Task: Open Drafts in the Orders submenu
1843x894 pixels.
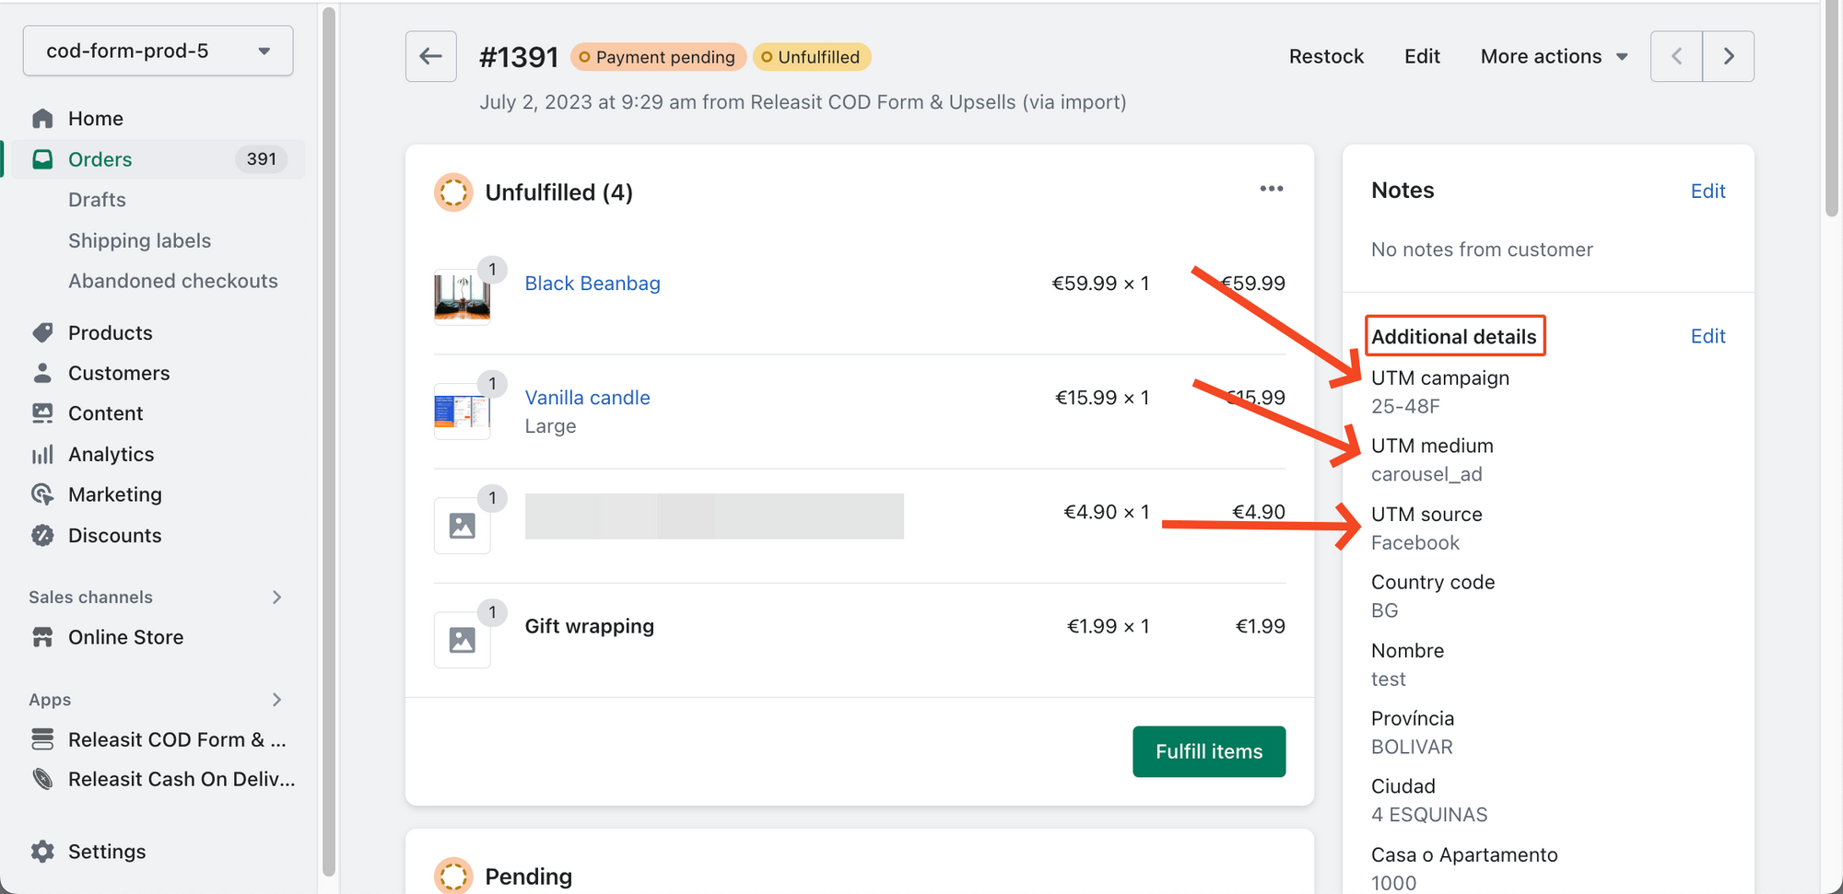Action: pos(97,200)
